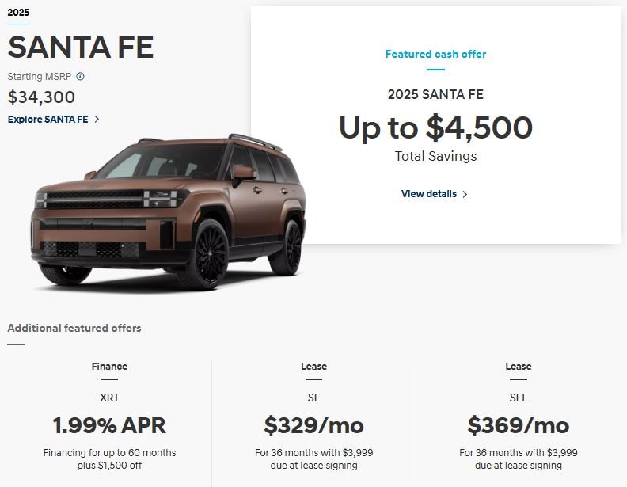Screen dimensions: 627x487
Task: Click the chevron next to View details
Action: [465, 194]
